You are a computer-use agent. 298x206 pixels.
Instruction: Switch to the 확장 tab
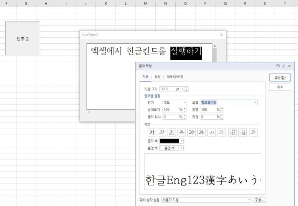tap(158, 77)
